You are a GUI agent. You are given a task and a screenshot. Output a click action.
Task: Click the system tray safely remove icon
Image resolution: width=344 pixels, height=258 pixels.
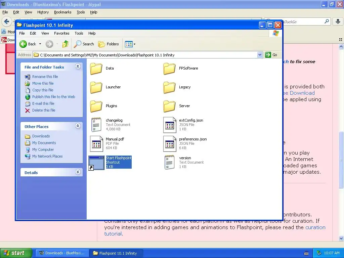319,253
